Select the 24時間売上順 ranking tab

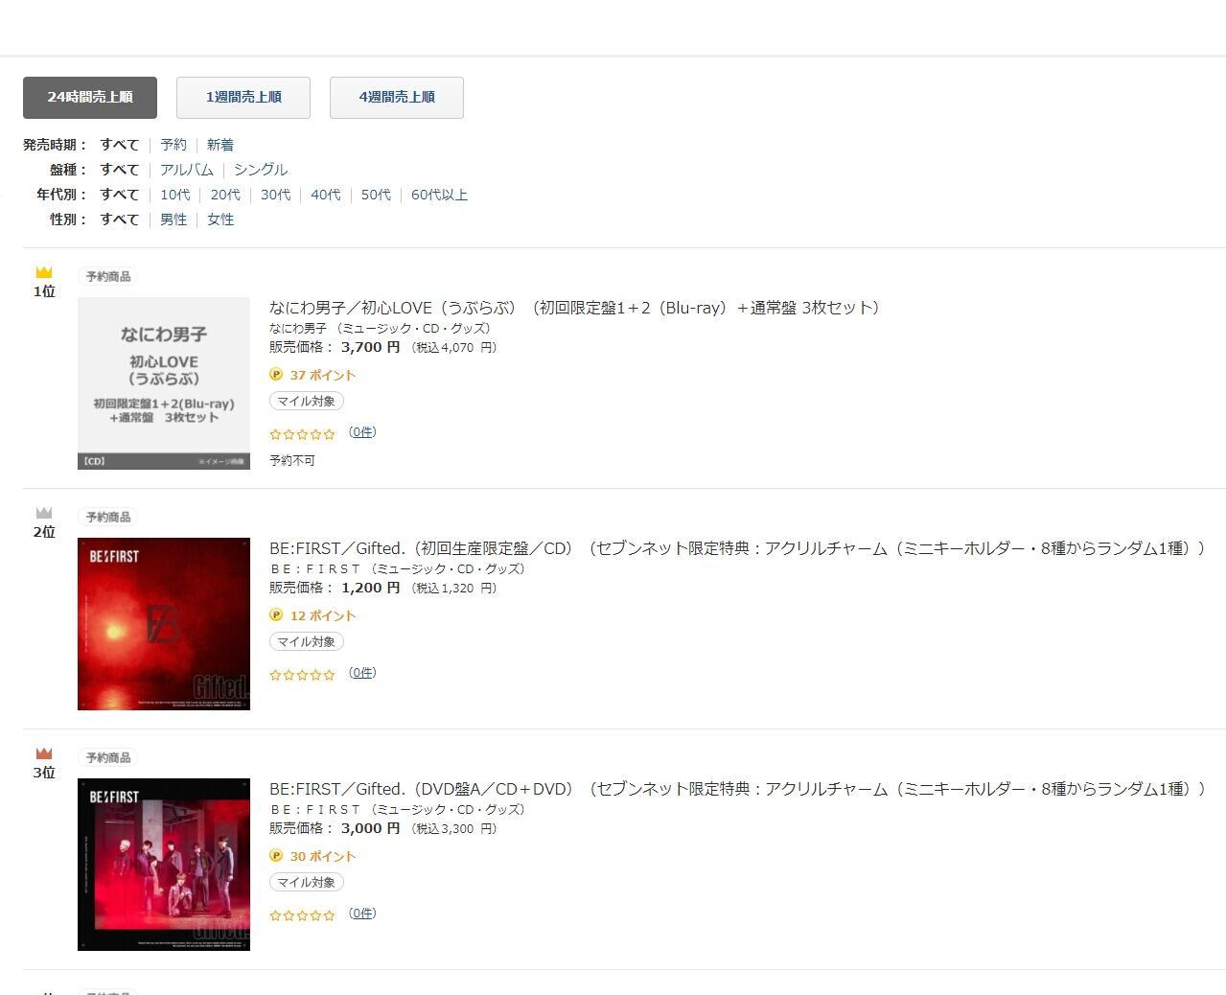tap(90, 98)
